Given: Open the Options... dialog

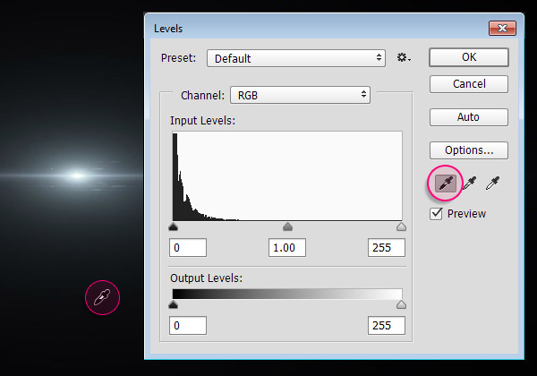Looking at the screenshot, I should coord(468,150).
